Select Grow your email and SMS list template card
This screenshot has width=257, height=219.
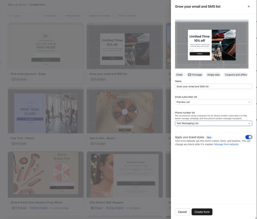tap(125, 53)
